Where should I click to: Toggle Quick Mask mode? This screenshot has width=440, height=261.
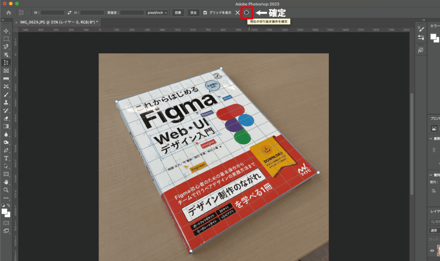click(x=6, y=223)
